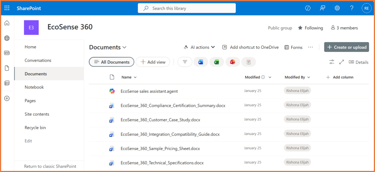
Task: Open the app launcher waffle icon
Action: point(7,8)
